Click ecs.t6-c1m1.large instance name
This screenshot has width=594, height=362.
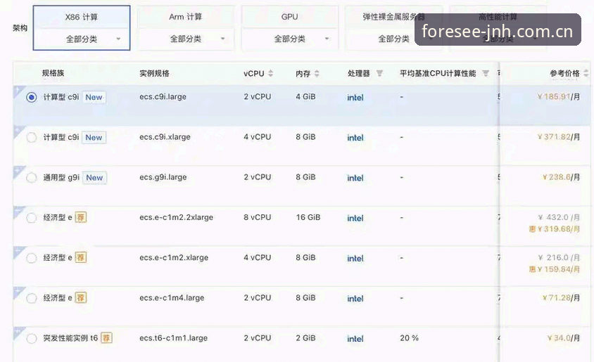click(174, 338)
